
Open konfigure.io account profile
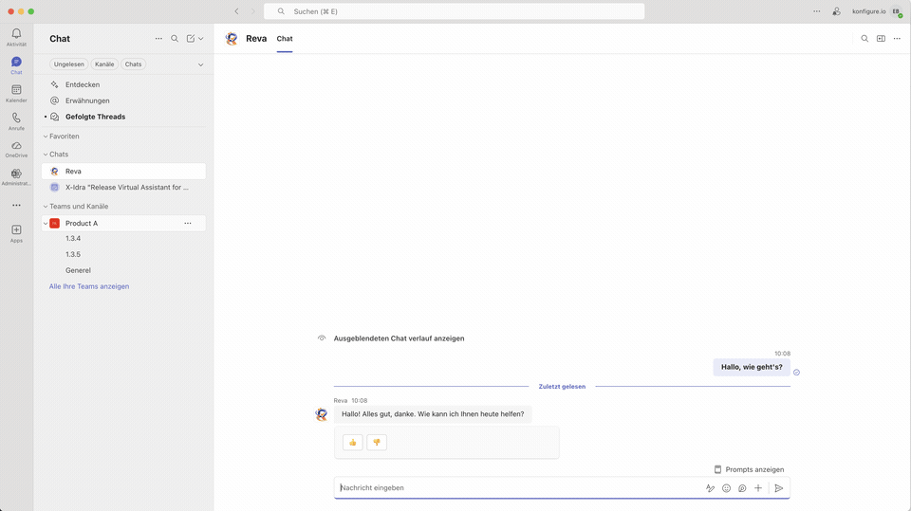[x=897, y=11]
